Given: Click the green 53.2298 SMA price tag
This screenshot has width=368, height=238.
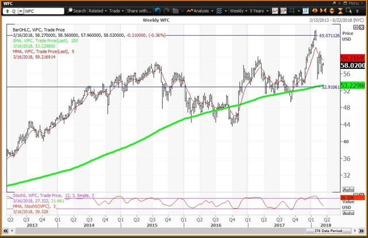Looking at the screenshot, I should (352, 86).
